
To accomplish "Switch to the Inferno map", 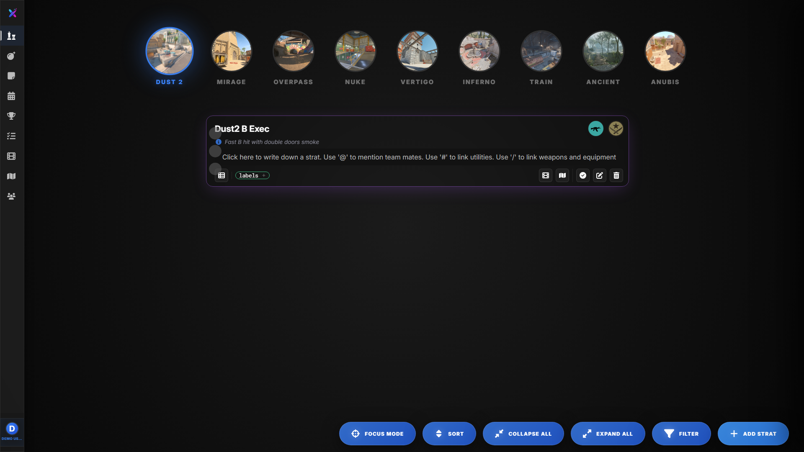I will click(x=479, y=51).
